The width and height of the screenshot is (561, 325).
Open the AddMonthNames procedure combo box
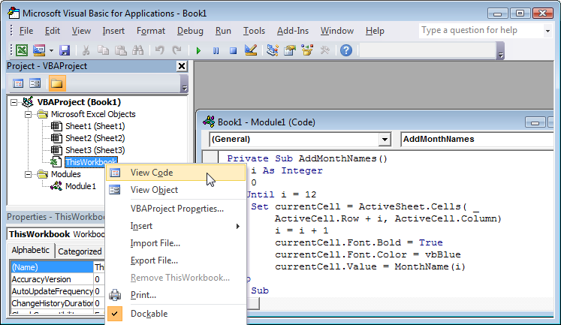click(x=478, y=139)
